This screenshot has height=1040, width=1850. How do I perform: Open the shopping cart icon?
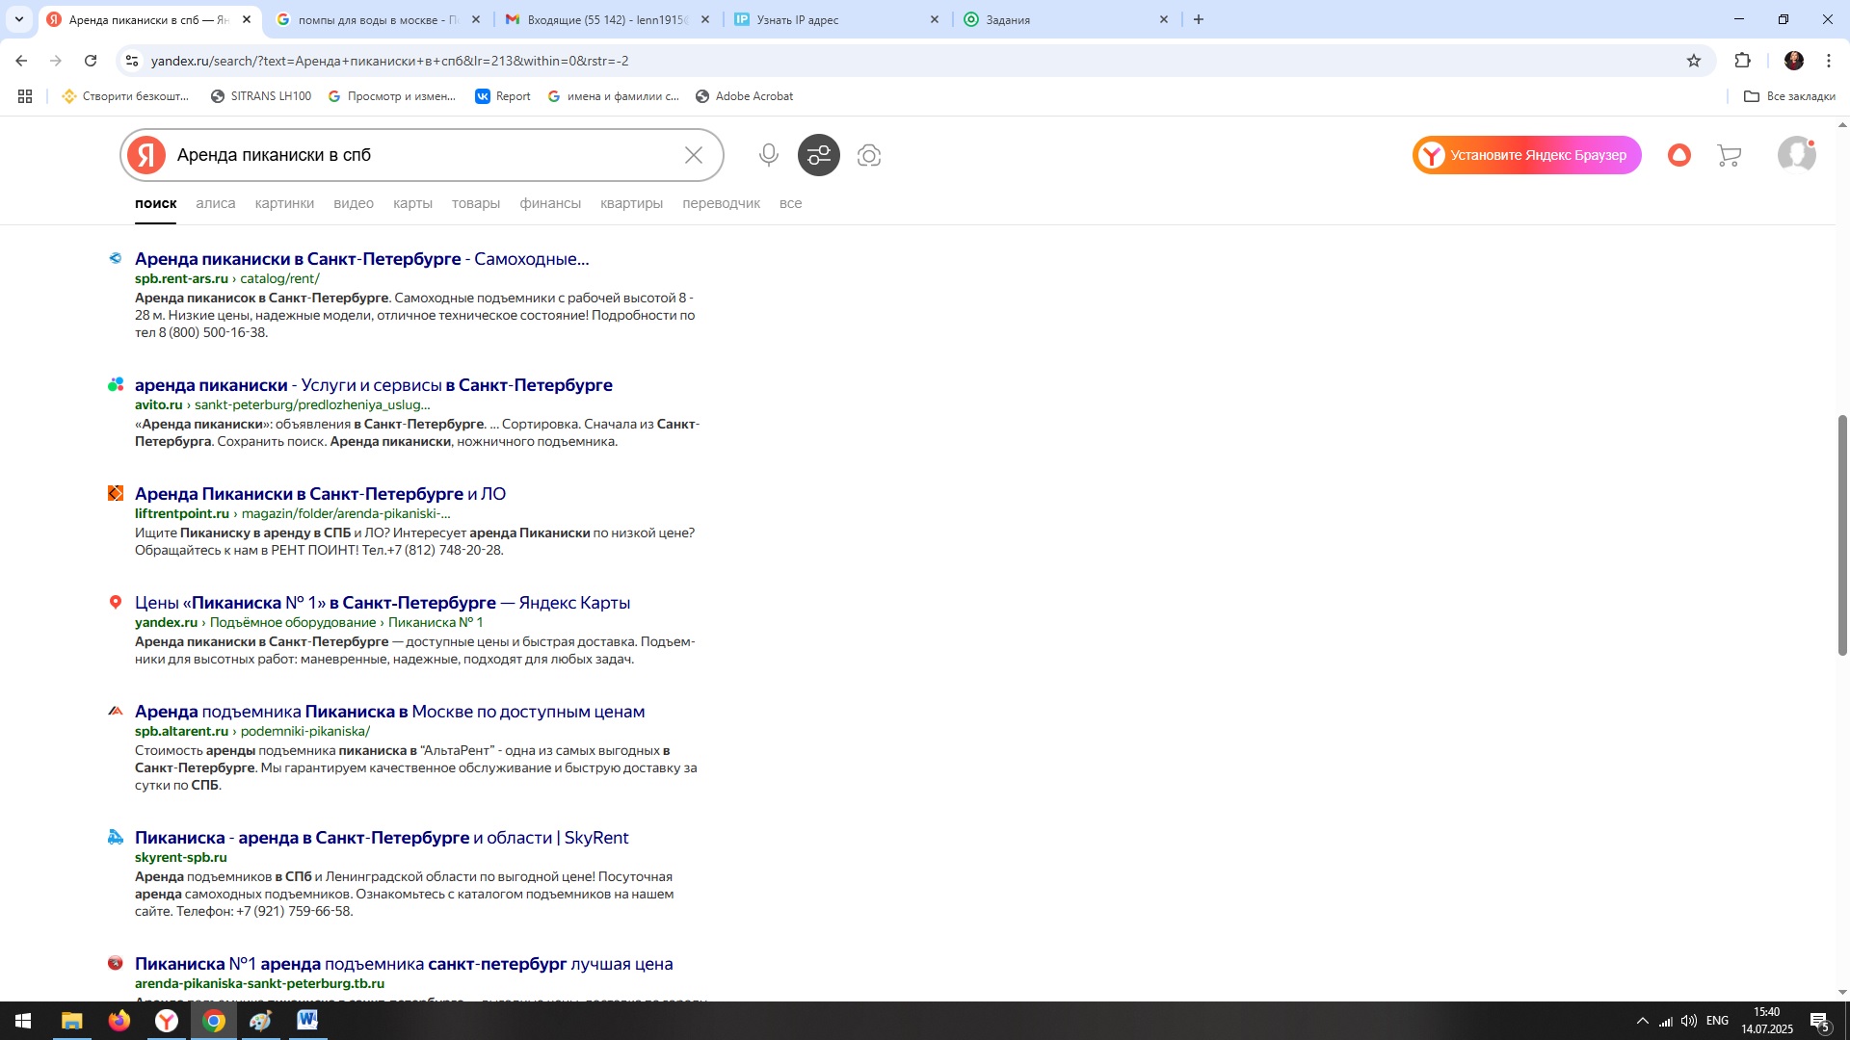(x=1730, y=155)
